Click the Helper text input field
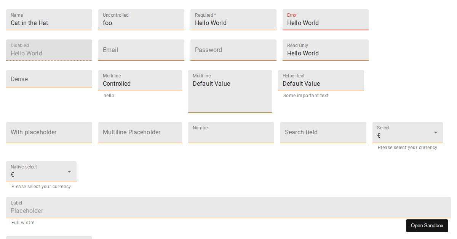Image resolution: width=457 pixels, height=239 pixels. tap(321, 83)
